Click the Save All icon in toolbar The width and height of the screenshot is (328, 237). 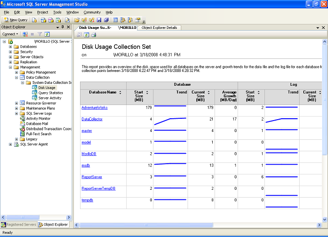106,20
